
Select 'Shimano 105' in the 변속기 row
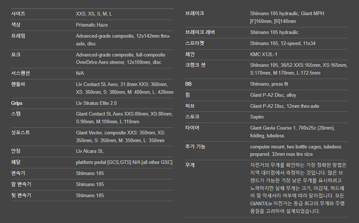coord(90,173)
